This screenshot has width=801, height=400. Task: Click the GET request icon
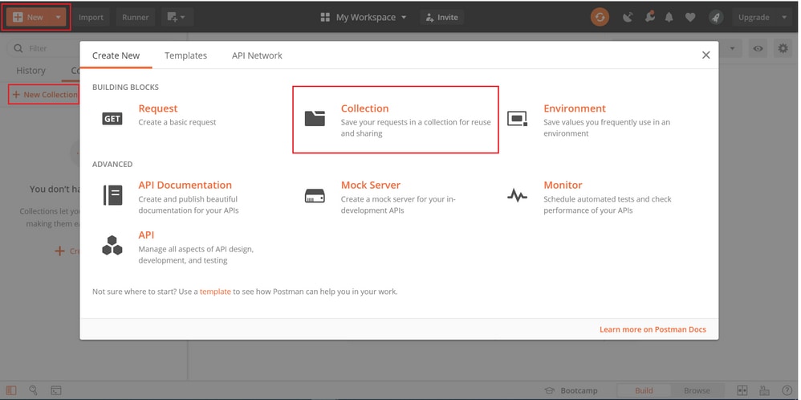click(x=112, y=119)
